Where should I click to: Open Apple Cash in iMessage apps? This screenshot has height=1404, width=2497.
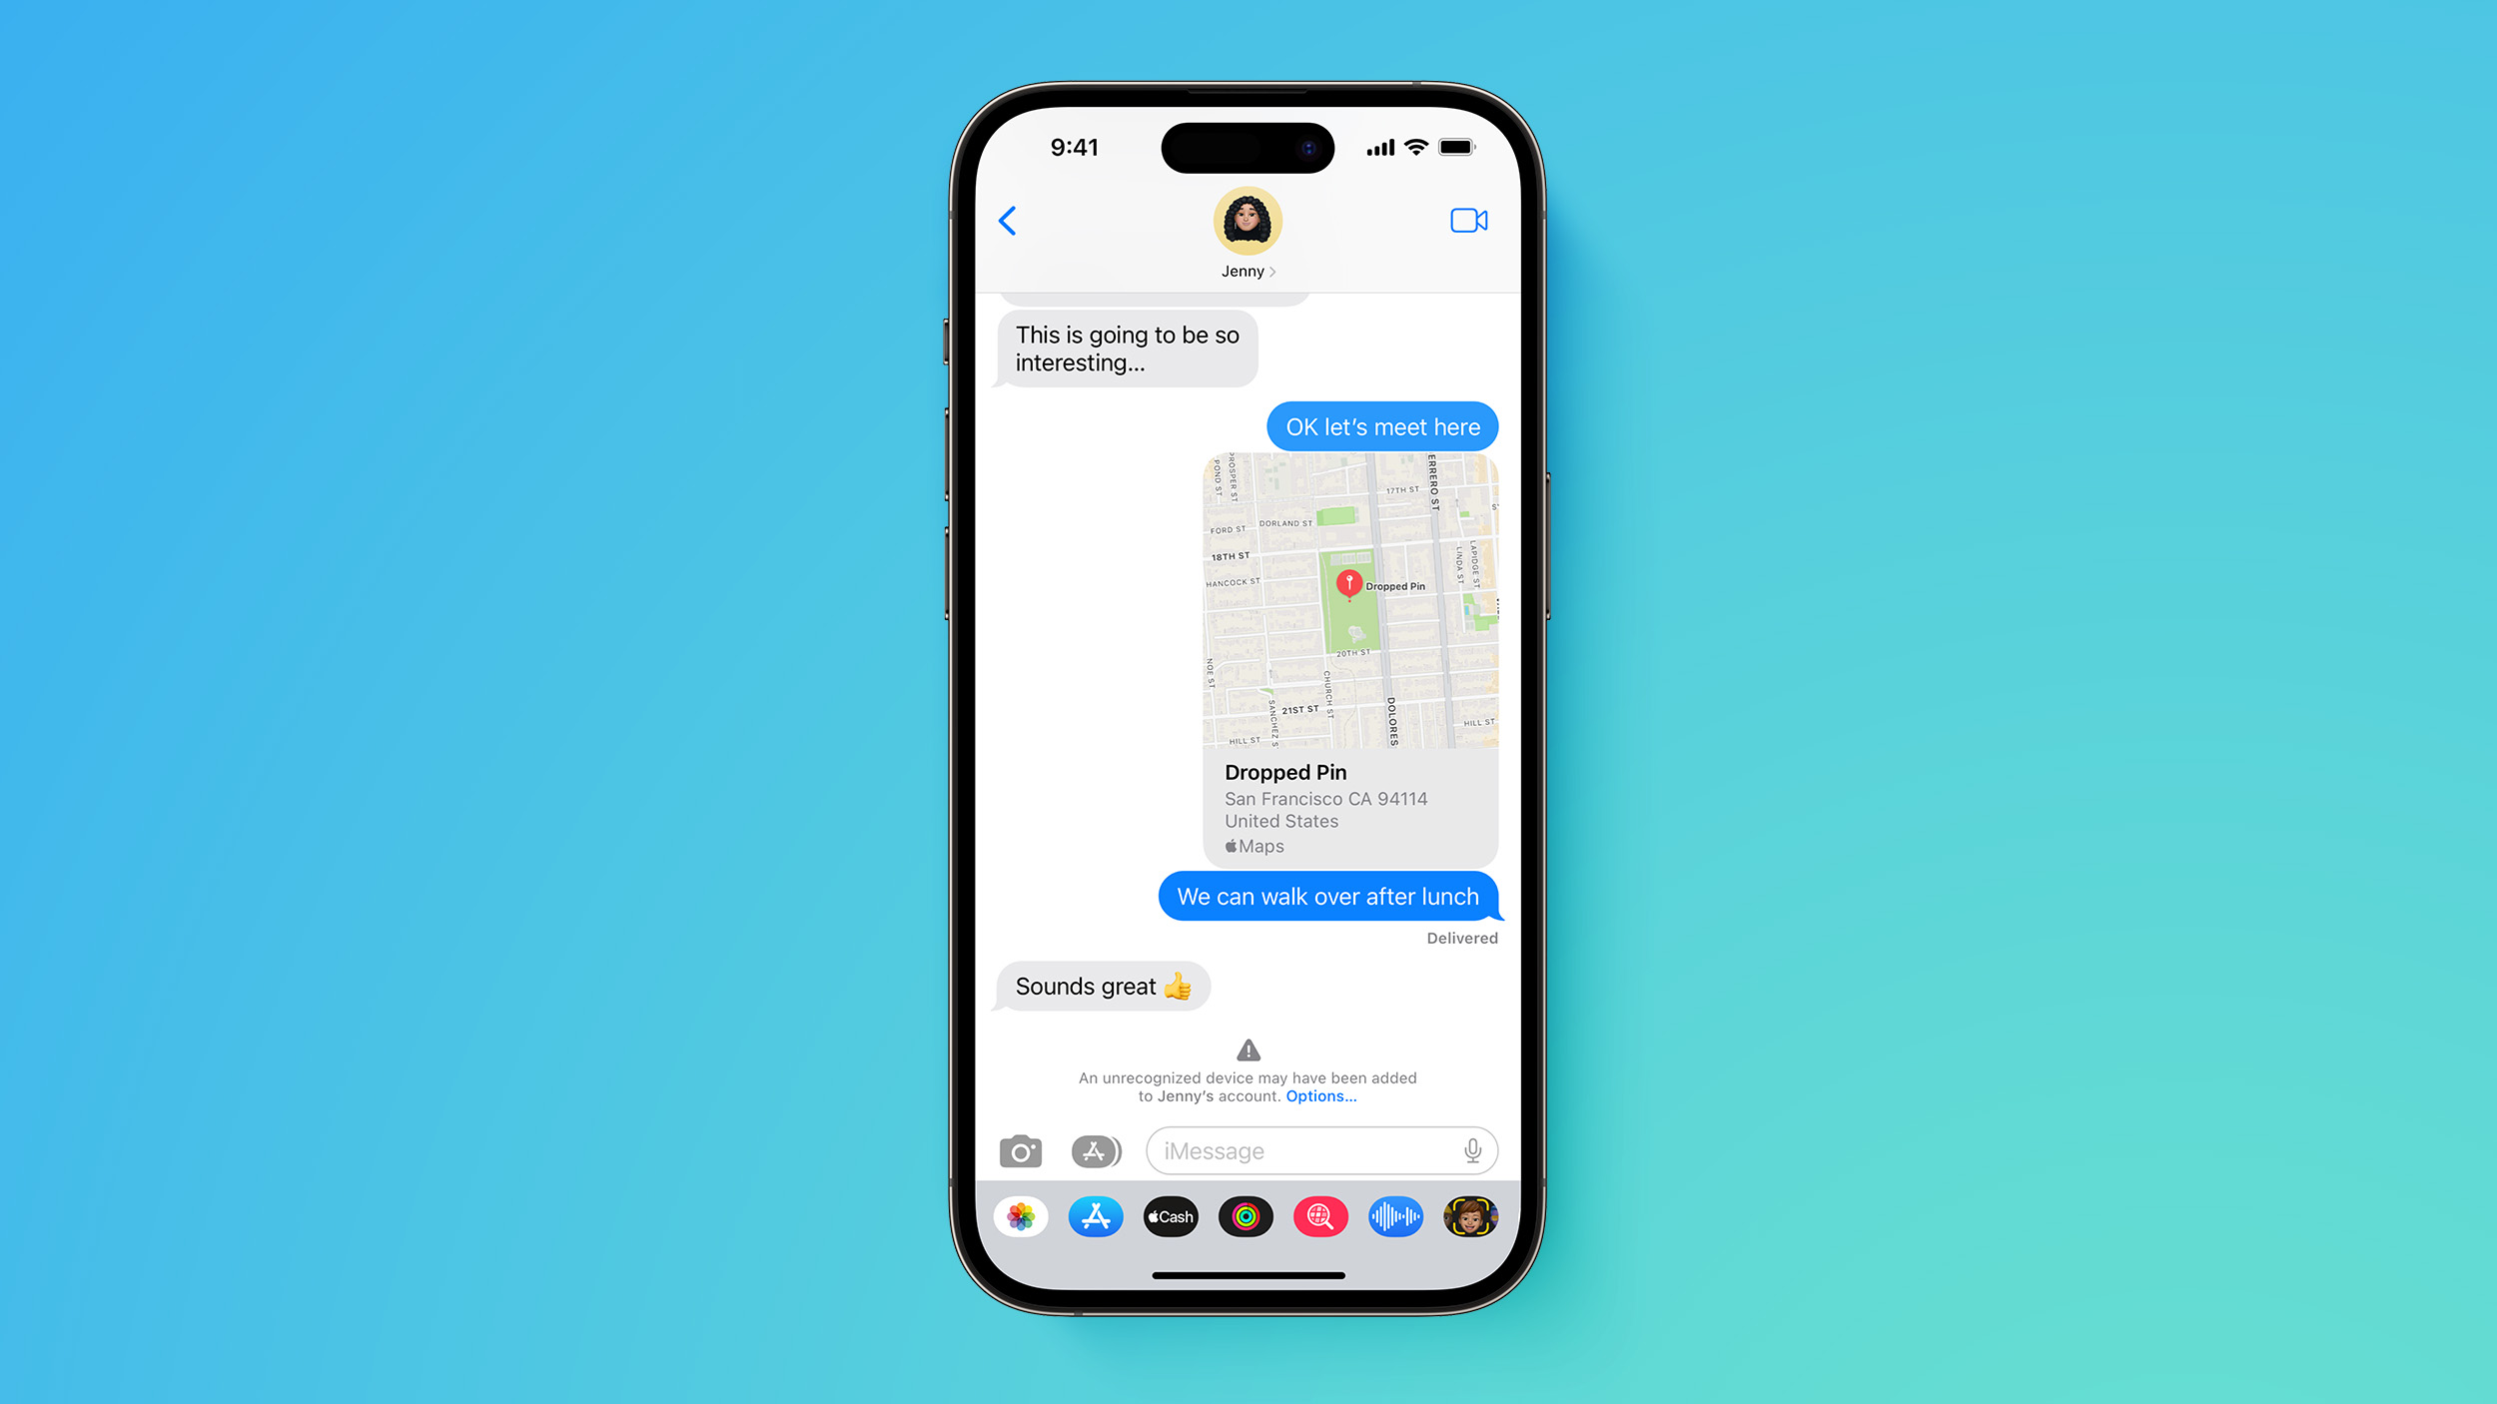(1170, 1217)
